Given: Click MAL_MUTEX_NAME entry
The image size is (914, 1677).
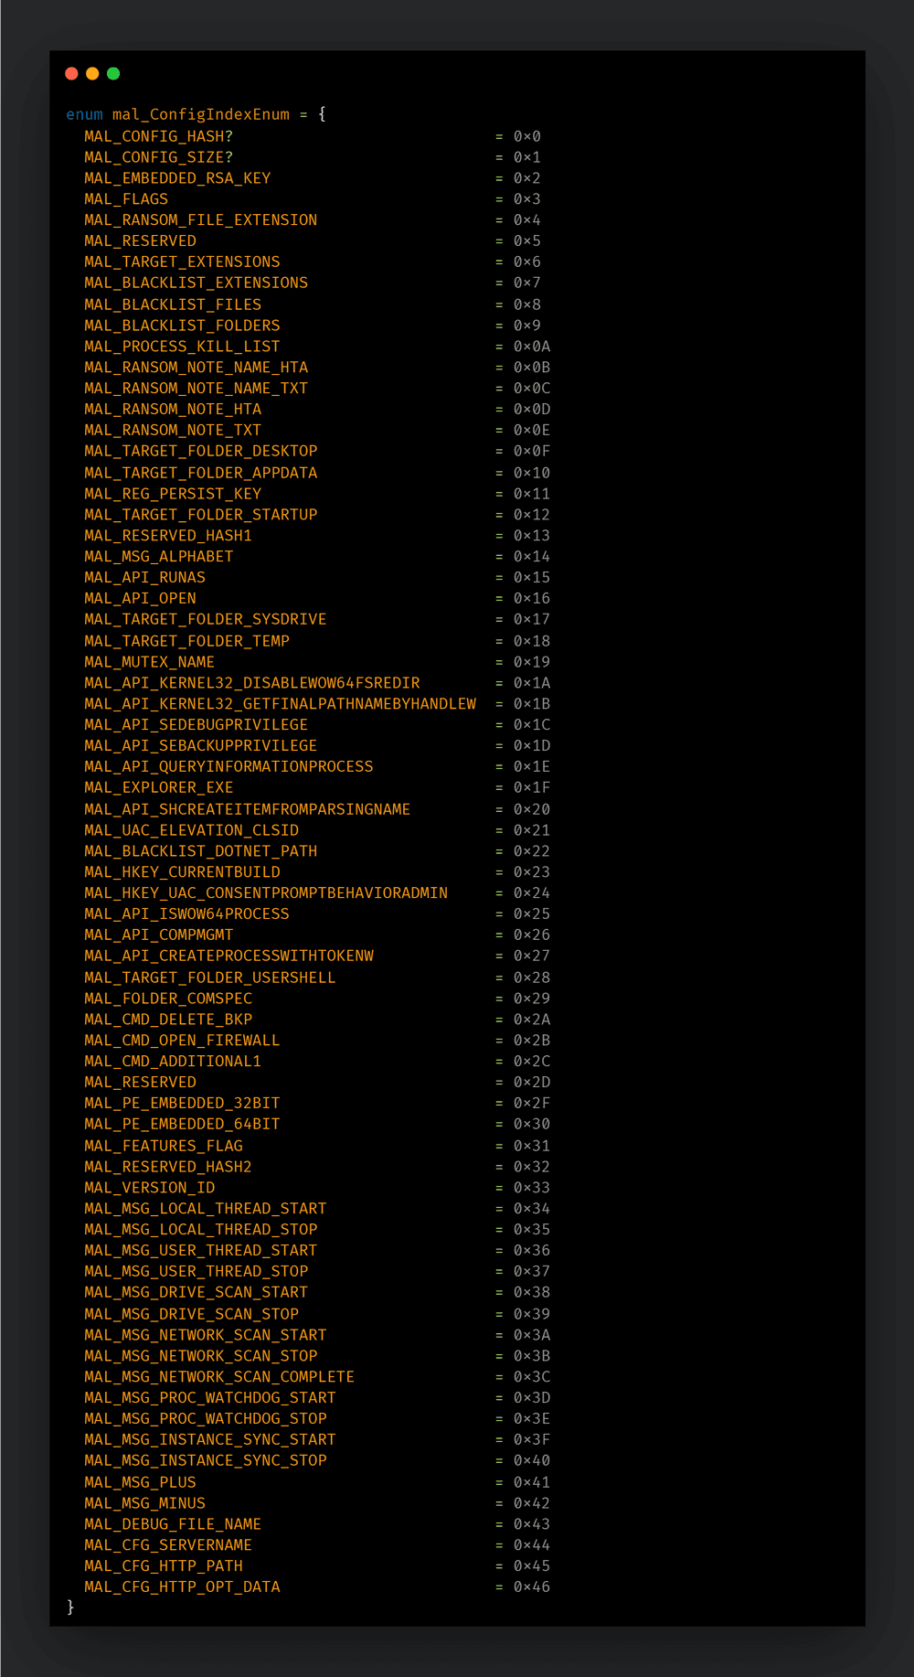Looking at the screenshot, I should pyautogui.click(x=149, y=662).
